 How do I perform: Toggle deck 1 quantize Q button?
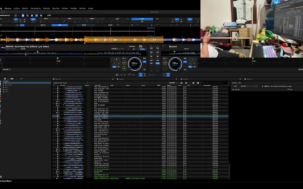click(145, 62)
